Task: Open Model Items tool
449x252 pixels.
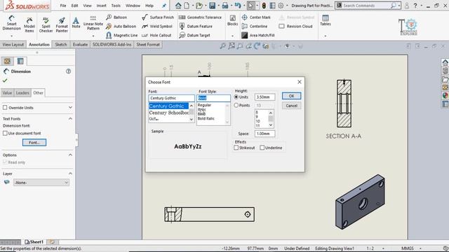Action: tap(29, 24)
